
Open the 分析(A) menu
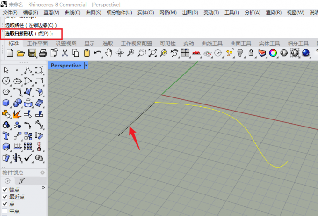253,13
